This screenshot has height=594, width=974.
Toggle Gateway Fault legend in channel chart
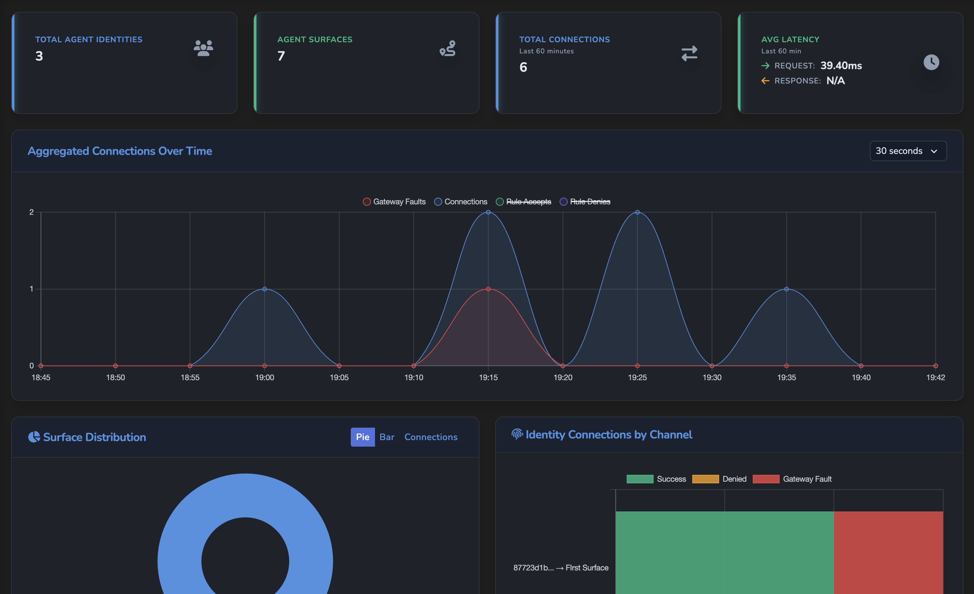tap(792, 479)
